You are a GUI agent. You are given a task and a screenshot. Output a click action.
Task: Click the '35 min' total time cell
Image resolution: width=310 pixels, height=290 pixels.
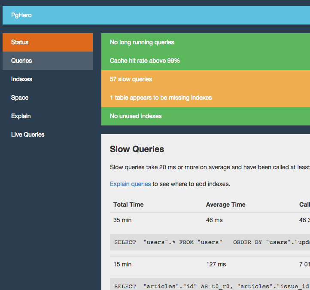point(122,220)
